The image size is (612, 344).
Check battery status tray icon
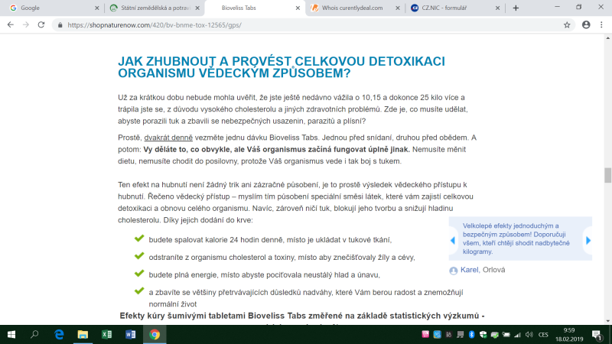click(506, 335)
